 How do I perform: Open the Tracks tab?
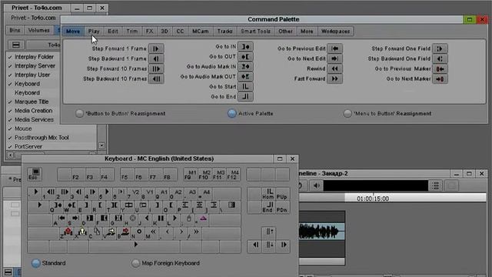click(224, 31)
